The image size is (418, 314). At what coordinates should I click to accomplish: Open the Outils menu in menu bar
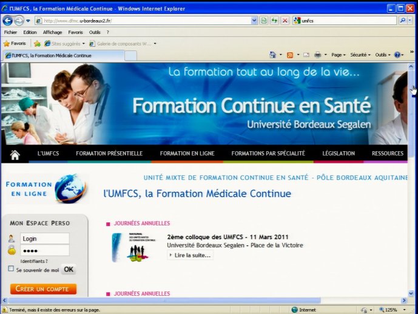pos(95,32)
